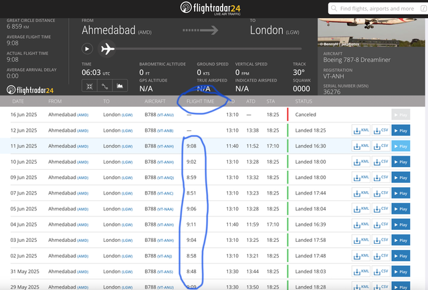Download KML for 09 Jun 2025 flight
This screenshot has width=428, height=290.
click(361, 178)
